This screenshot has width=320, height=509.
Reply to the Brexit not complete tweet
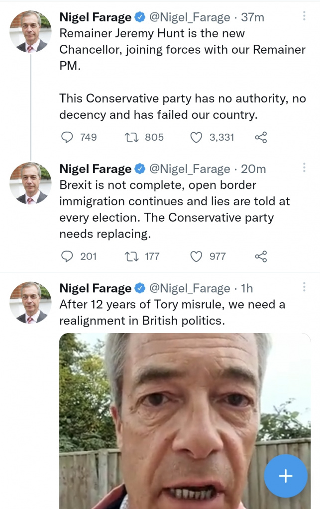coord(67,256)
